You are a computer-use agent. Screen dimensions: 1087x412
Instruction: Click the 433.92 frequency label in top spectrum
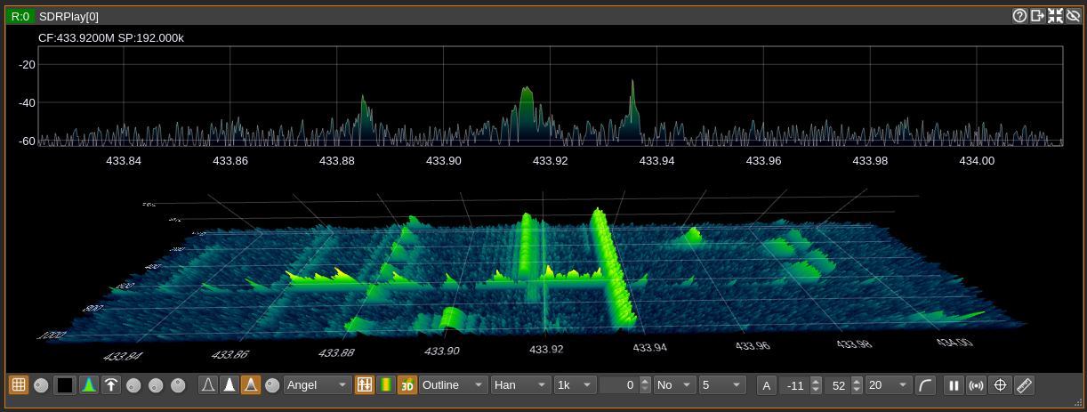click(x=550, y=161)
